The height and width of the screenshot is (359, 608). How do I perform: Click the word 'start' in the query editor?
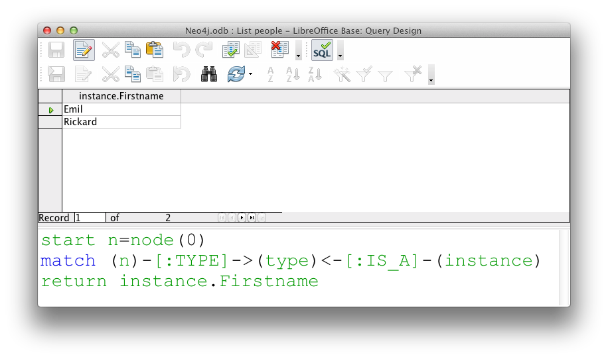point(68,240)
